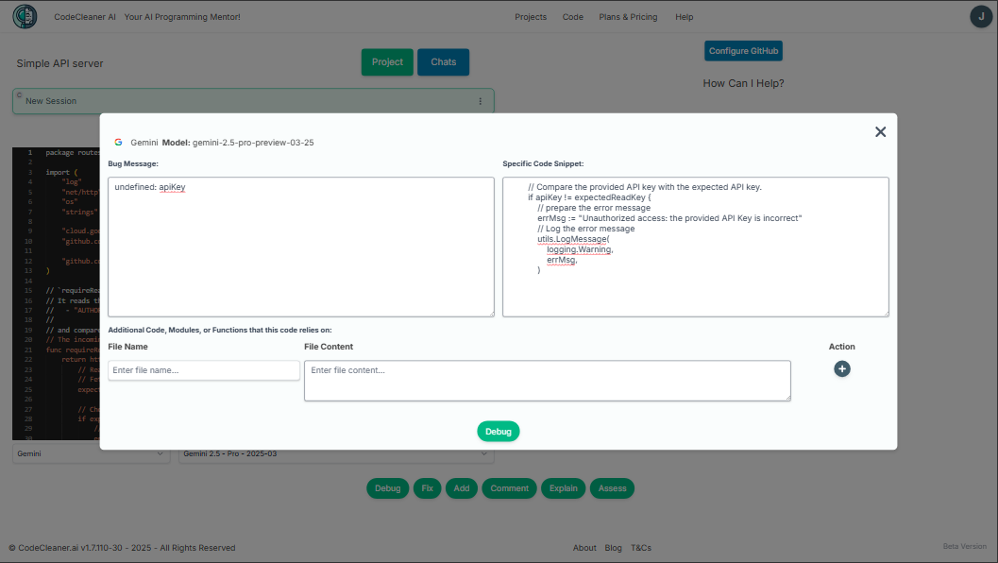The width and height of the screenshot is (998, 563).
Task: Click the CodeCleaner AI brand name
Action: tap(85, 17)
